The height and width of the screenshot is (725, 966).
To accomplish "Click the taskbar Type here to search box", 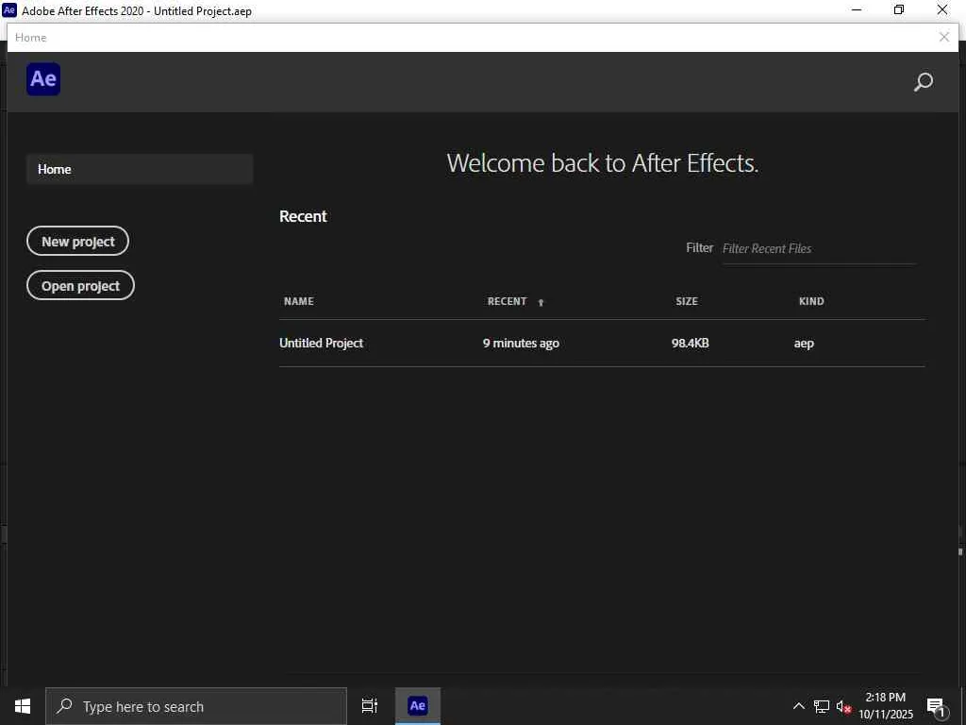I will coord(196,706).
